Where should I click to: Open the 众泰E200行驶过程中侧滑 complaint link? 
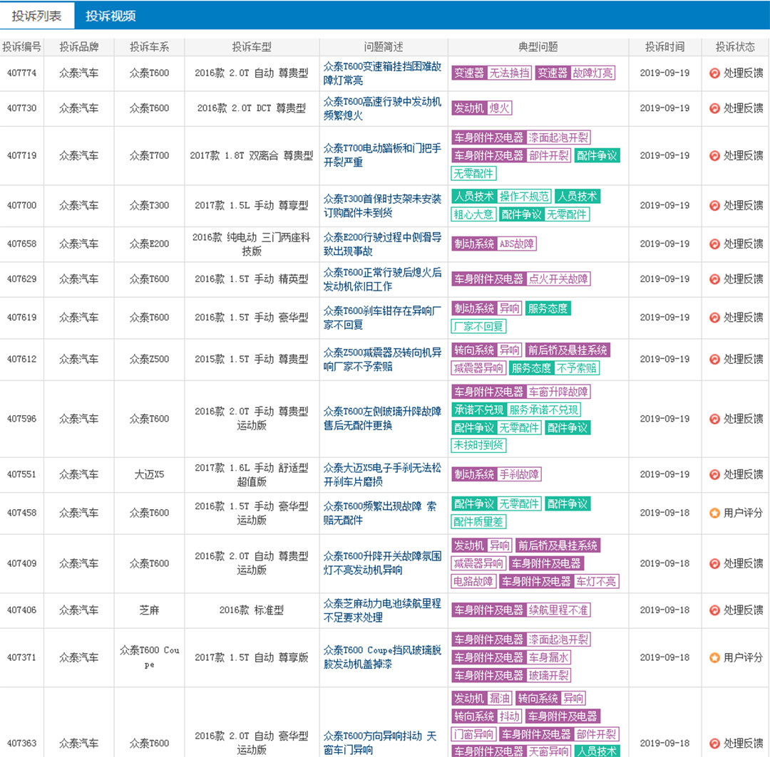coord(382,244)
